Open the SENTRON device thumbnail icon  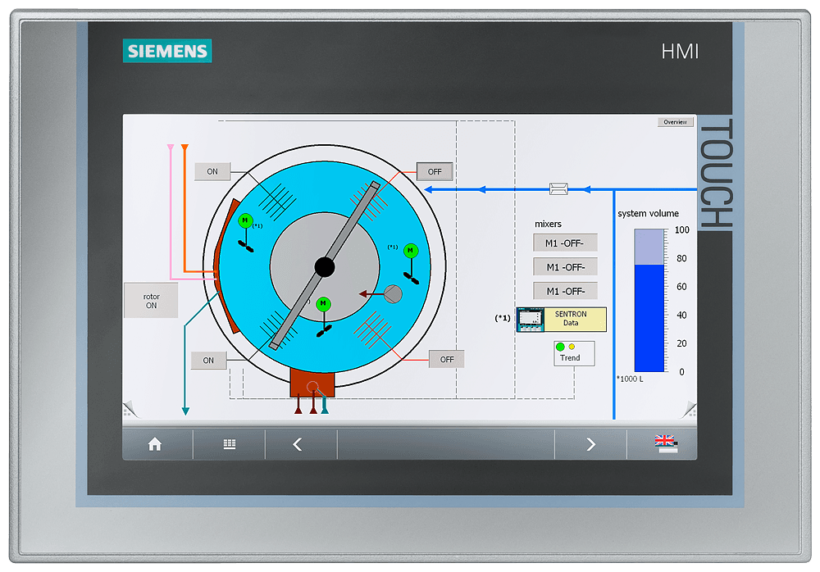pos(531,319)
